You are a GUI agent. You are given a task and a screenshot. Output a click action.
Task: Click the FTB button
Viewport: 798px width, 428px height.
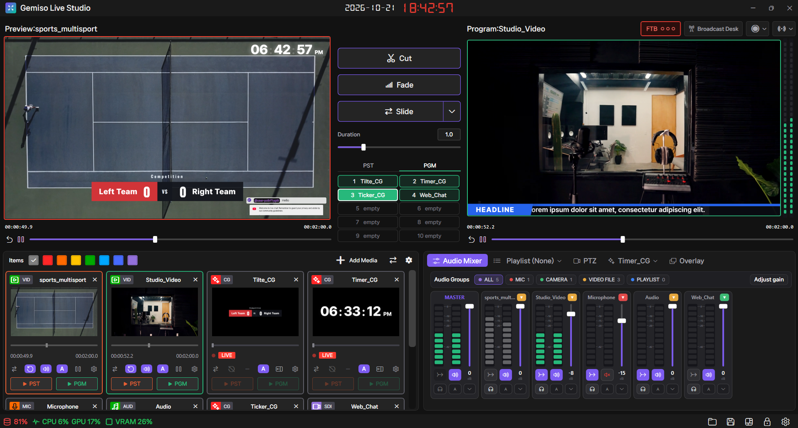click(x=660, y=29)
